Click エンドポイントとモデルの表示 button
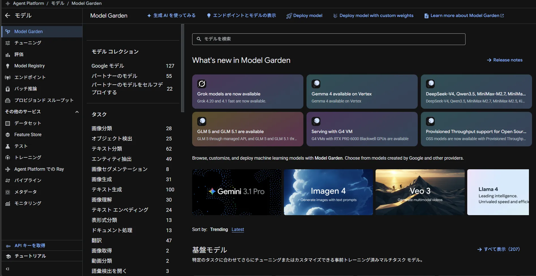The width and height of the screenshot is (536, 276). [x=241, y=16]
